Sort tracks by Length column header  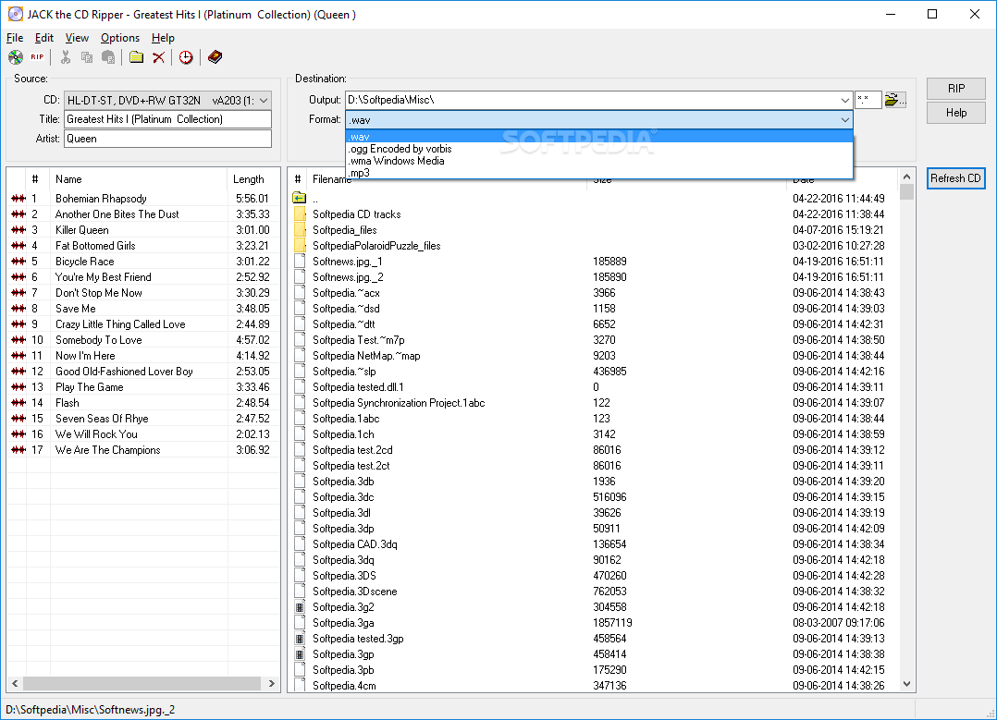pos(252,179)
